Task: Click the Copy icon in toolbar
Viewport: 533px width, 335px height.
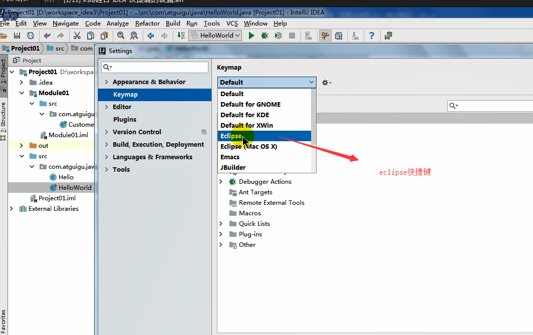Action: (x=91, y=36)
